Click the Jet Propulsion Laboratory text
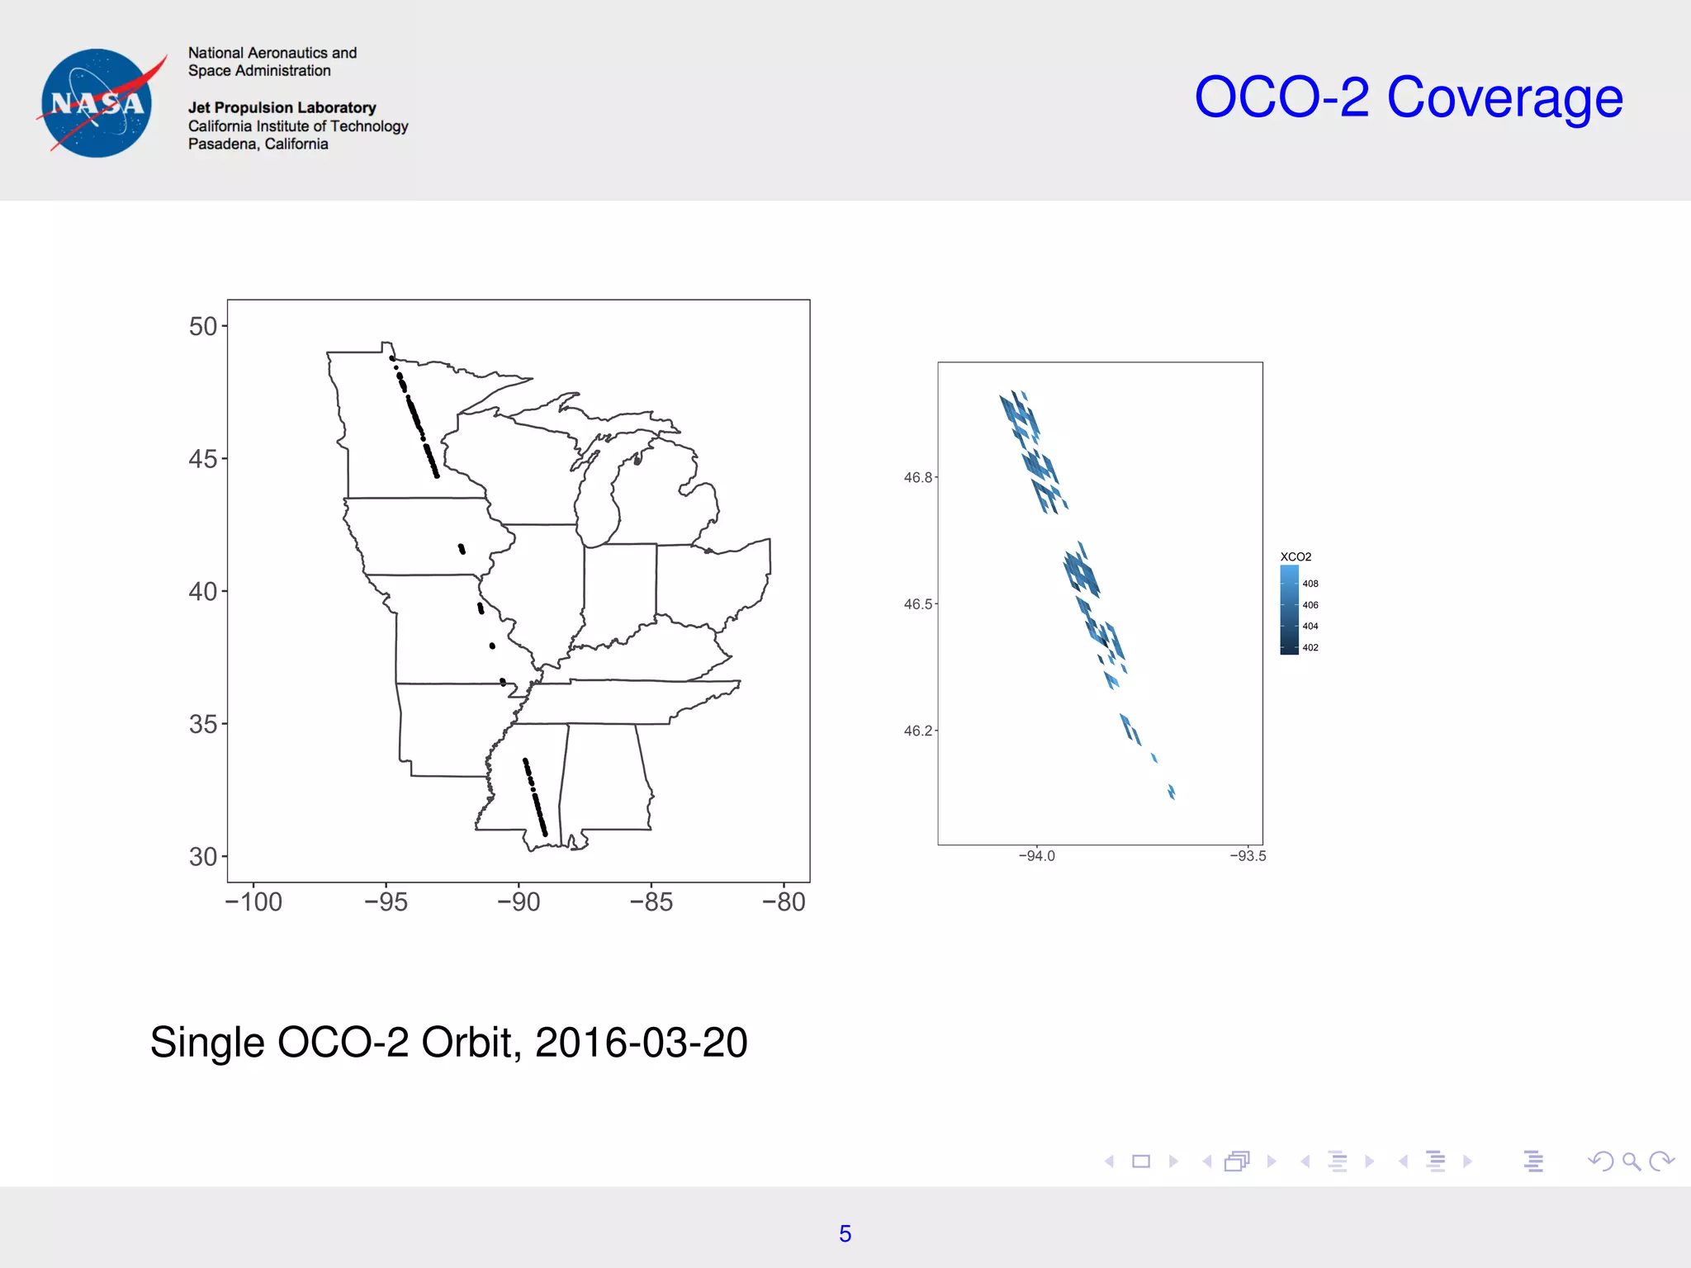The height and width of the screenshot is (1268, 1691). (x=282, y=107)
